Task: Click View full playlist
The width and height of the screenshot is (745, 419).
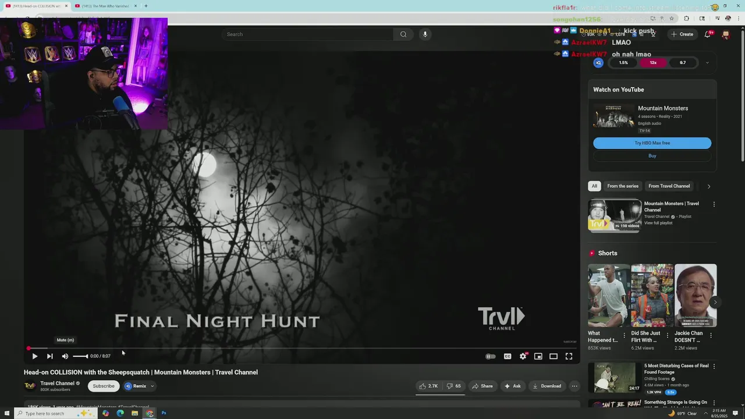Action: [x=658, y=223]
